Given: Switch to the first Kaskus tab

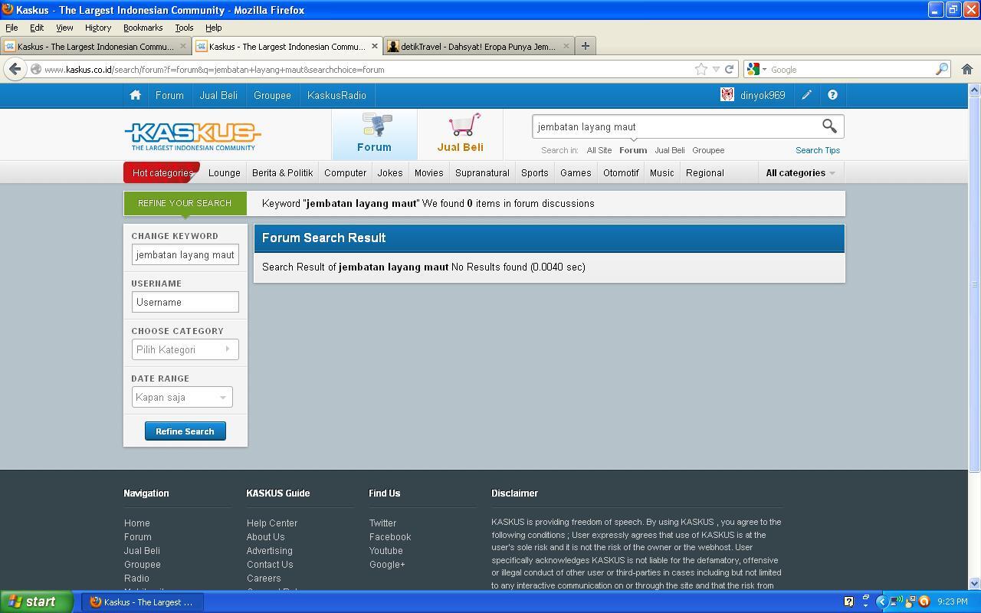Looking at the screenshot, I should click(96, 46).
